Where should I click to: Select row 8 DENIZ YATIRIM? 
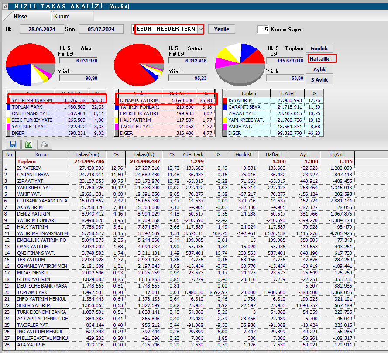(179, 214)
